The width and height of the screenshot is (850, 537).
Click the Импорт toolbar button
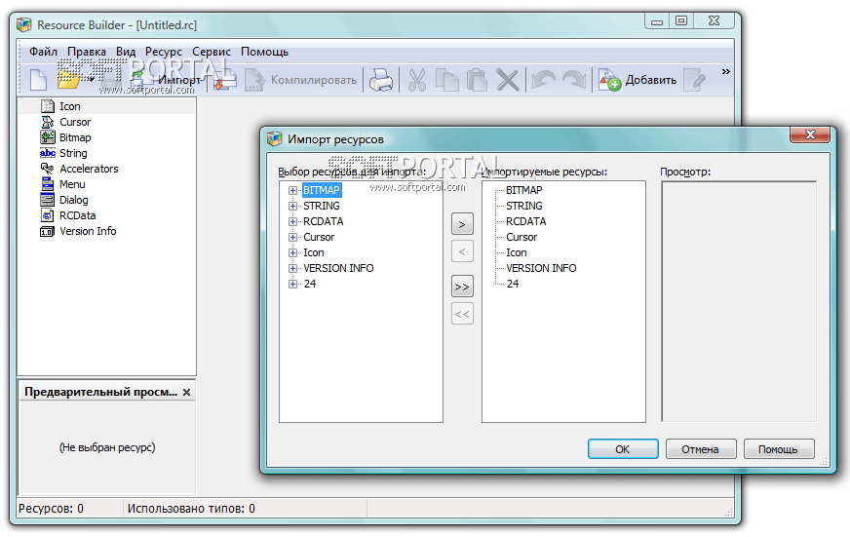166,80
